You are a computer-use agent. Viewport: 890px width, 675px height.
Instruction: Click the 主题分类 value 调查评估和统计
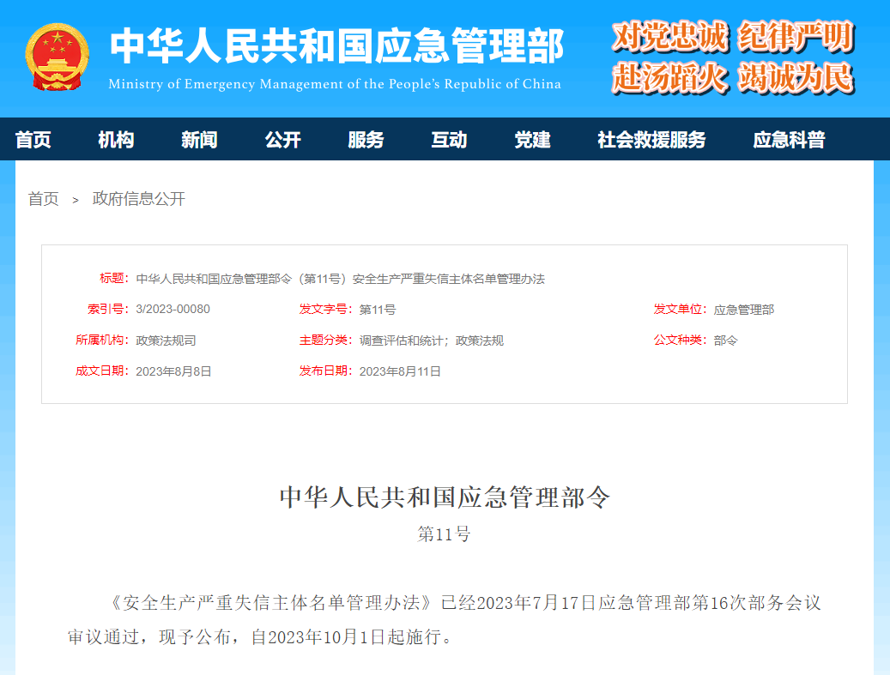pyautogui.click(x=401, y=341)
